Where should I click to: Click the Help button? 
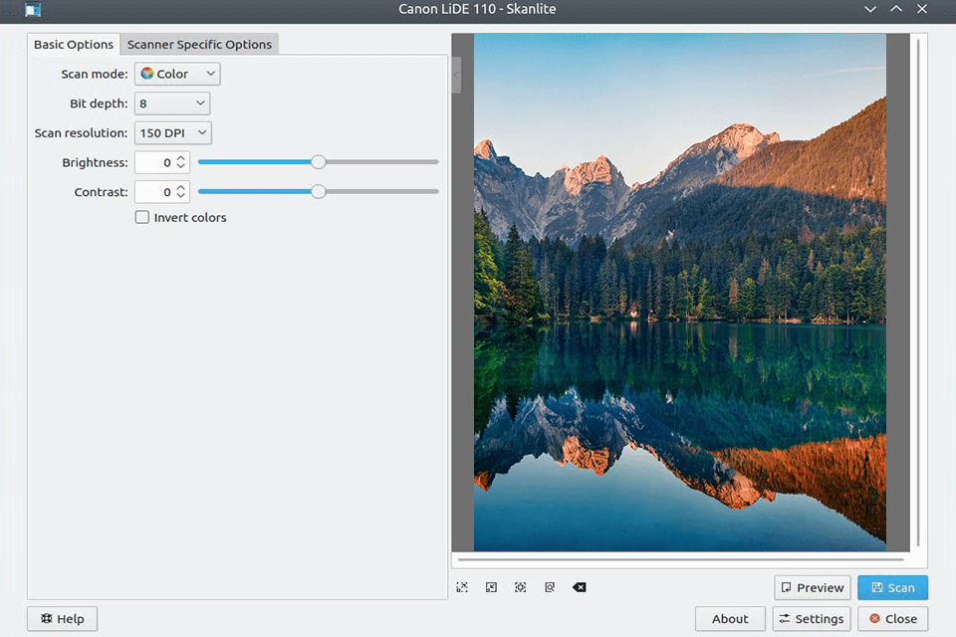62,618
